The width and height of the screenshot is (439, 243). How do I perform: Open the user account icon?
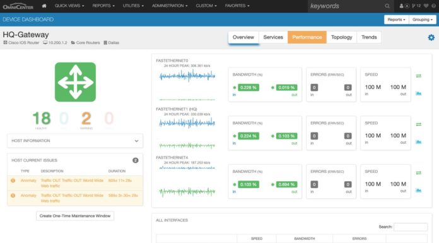pyautogui.click(x=401, y=6)
